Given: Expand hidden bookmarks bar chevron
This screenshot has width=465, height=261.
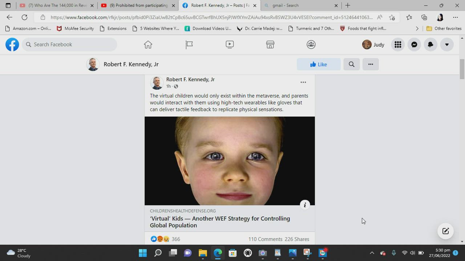Looking at the screenshot, I should pos(417,28).
